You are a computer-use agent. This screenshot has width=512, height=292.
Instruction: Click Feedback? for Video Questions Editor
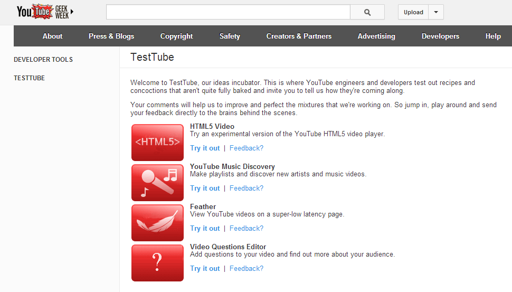tap(246, 269)
